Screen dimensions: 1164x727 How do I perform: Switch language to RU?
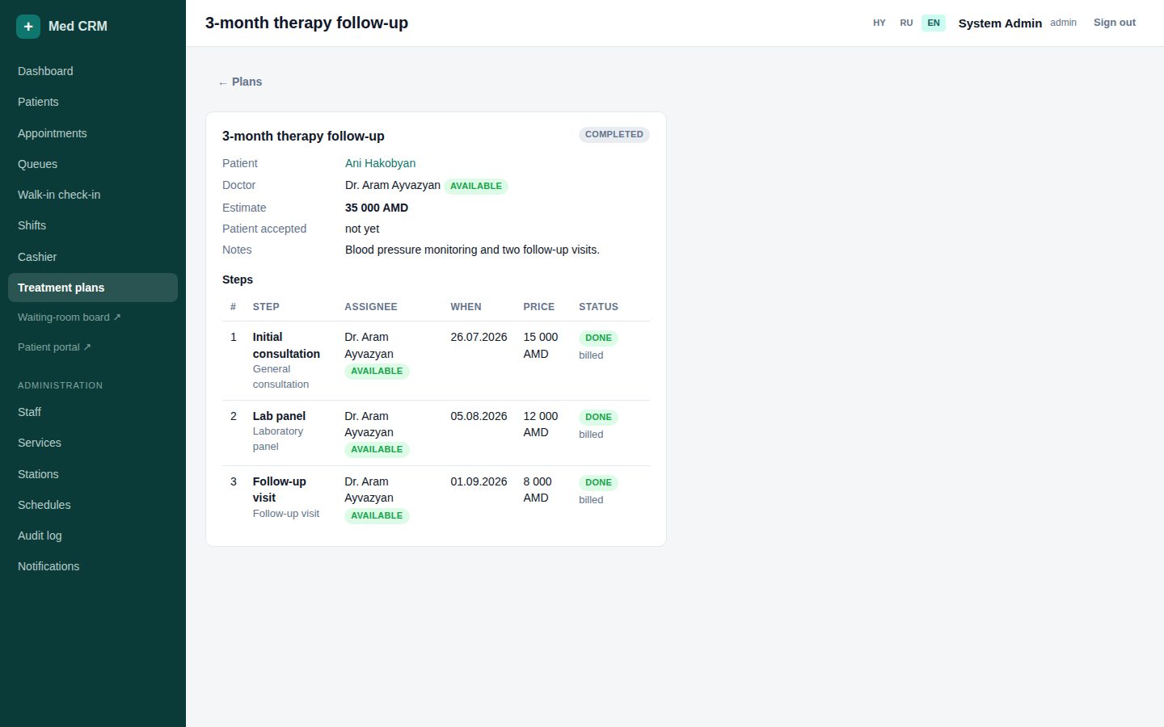pyautogui.click(x=906, y=23)
